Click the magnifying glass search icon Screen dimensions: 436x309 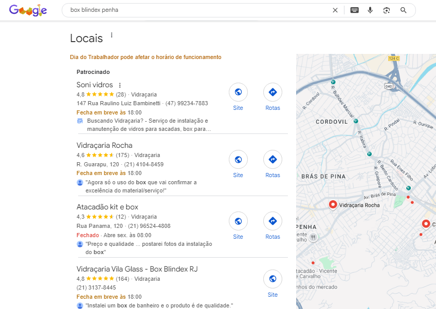403,10
